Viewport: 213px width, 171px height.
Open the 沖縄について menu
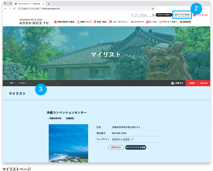click(x=84, y=22)
